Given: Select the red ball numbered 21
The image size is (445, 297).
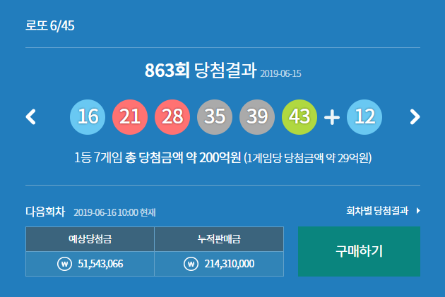Looking at the screenshot, I should click(130, 116).
